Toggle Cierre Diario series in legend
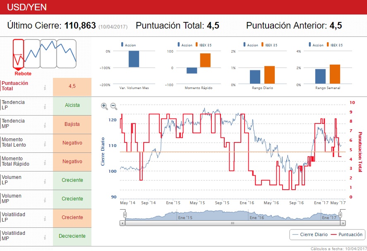 [x=310, y=234]
